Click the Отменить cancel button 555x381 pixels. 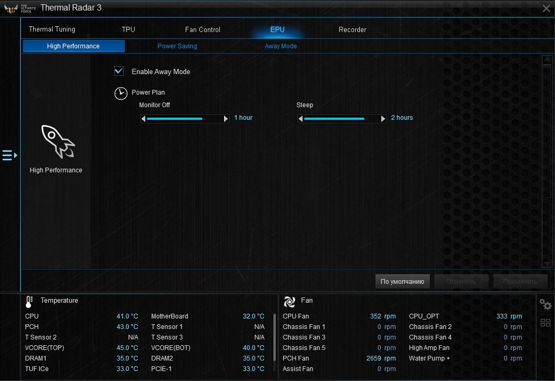pos(461,282)
